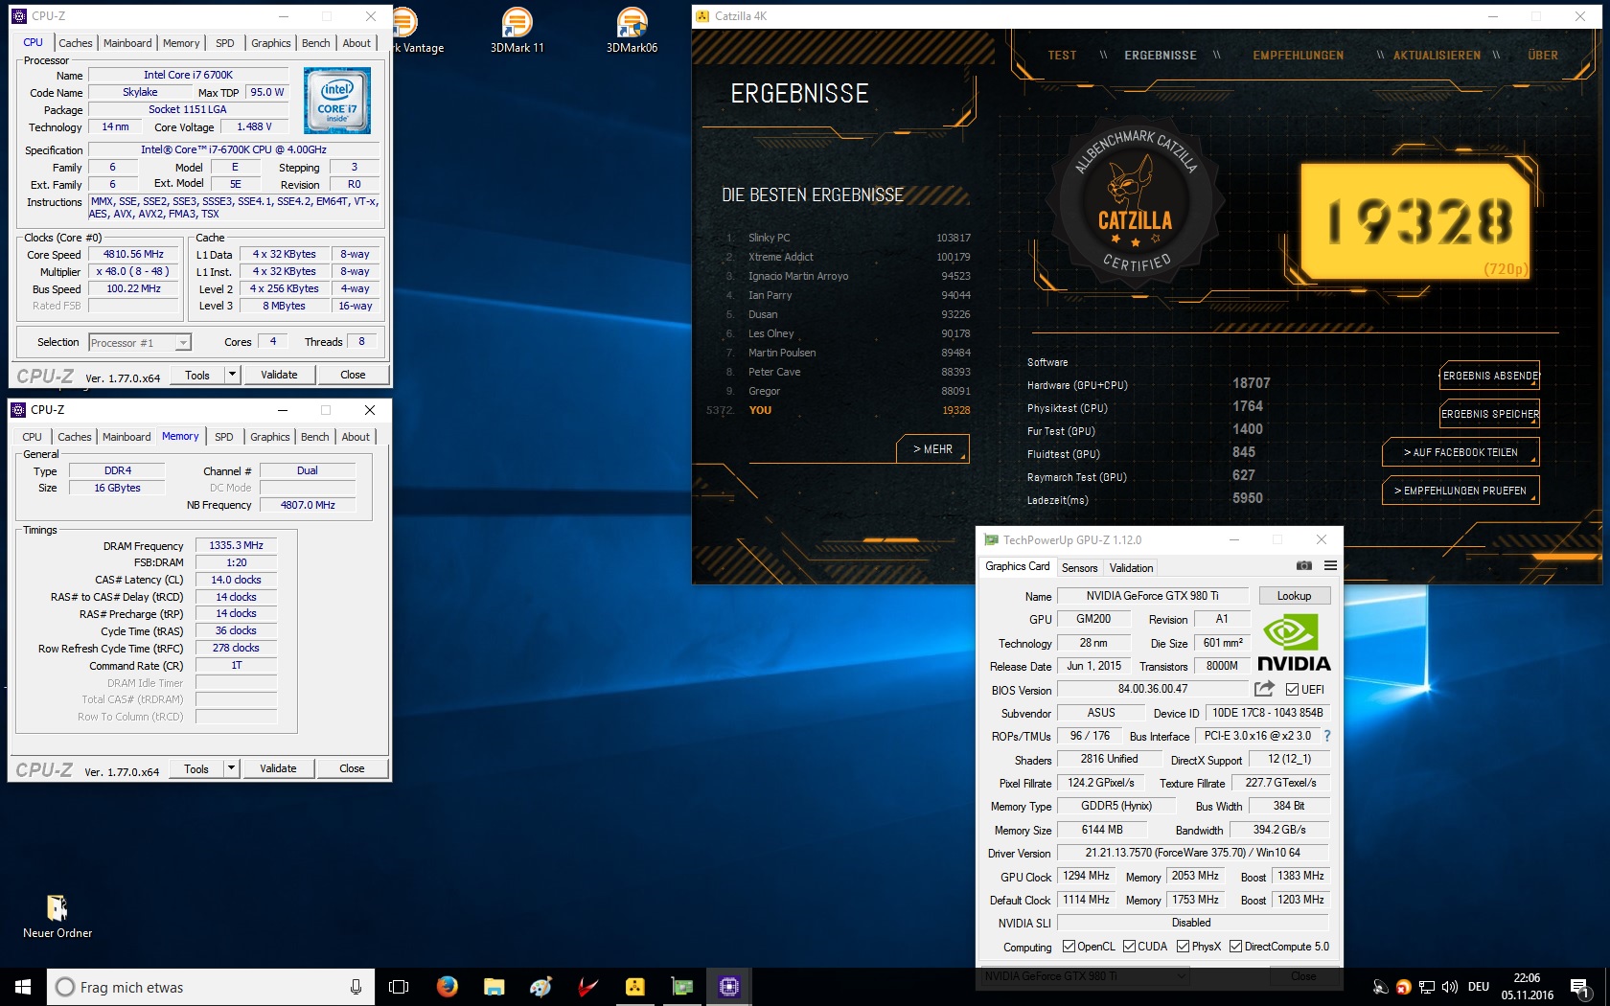The image size is (1610, 1006).
Task: Open the Processor #1 selection dropdown
Action: tap(140, 342)
